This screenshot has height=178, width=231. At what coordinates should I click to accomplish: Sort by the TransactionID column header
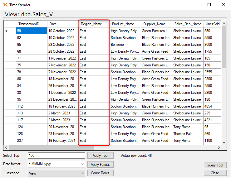32,24
